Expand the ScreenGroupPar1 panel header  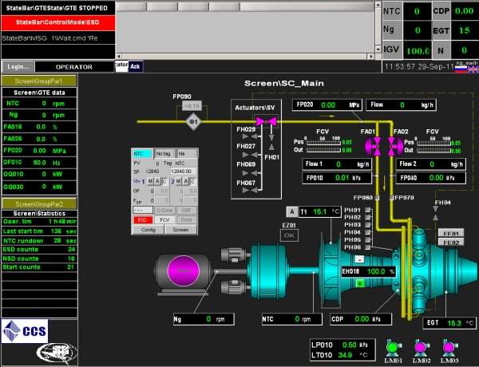(40, 81)
